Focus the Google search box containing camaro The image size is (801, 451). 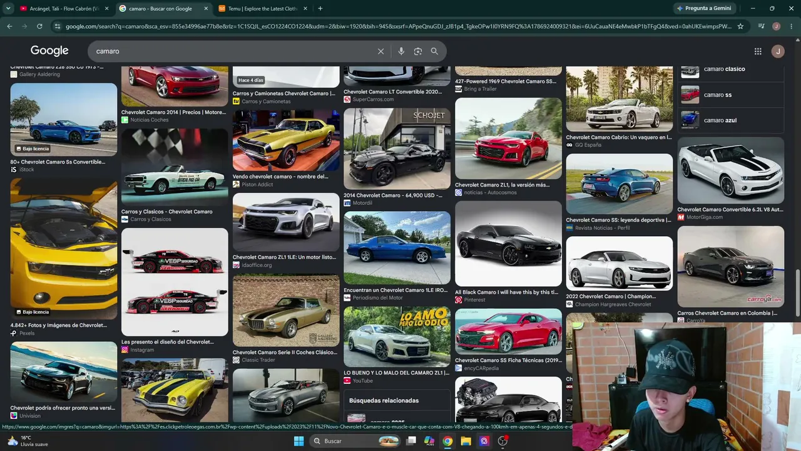pos(234,51)
